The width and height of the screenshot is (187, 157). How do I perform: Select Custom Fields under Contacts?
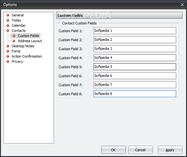coord(28,36)
